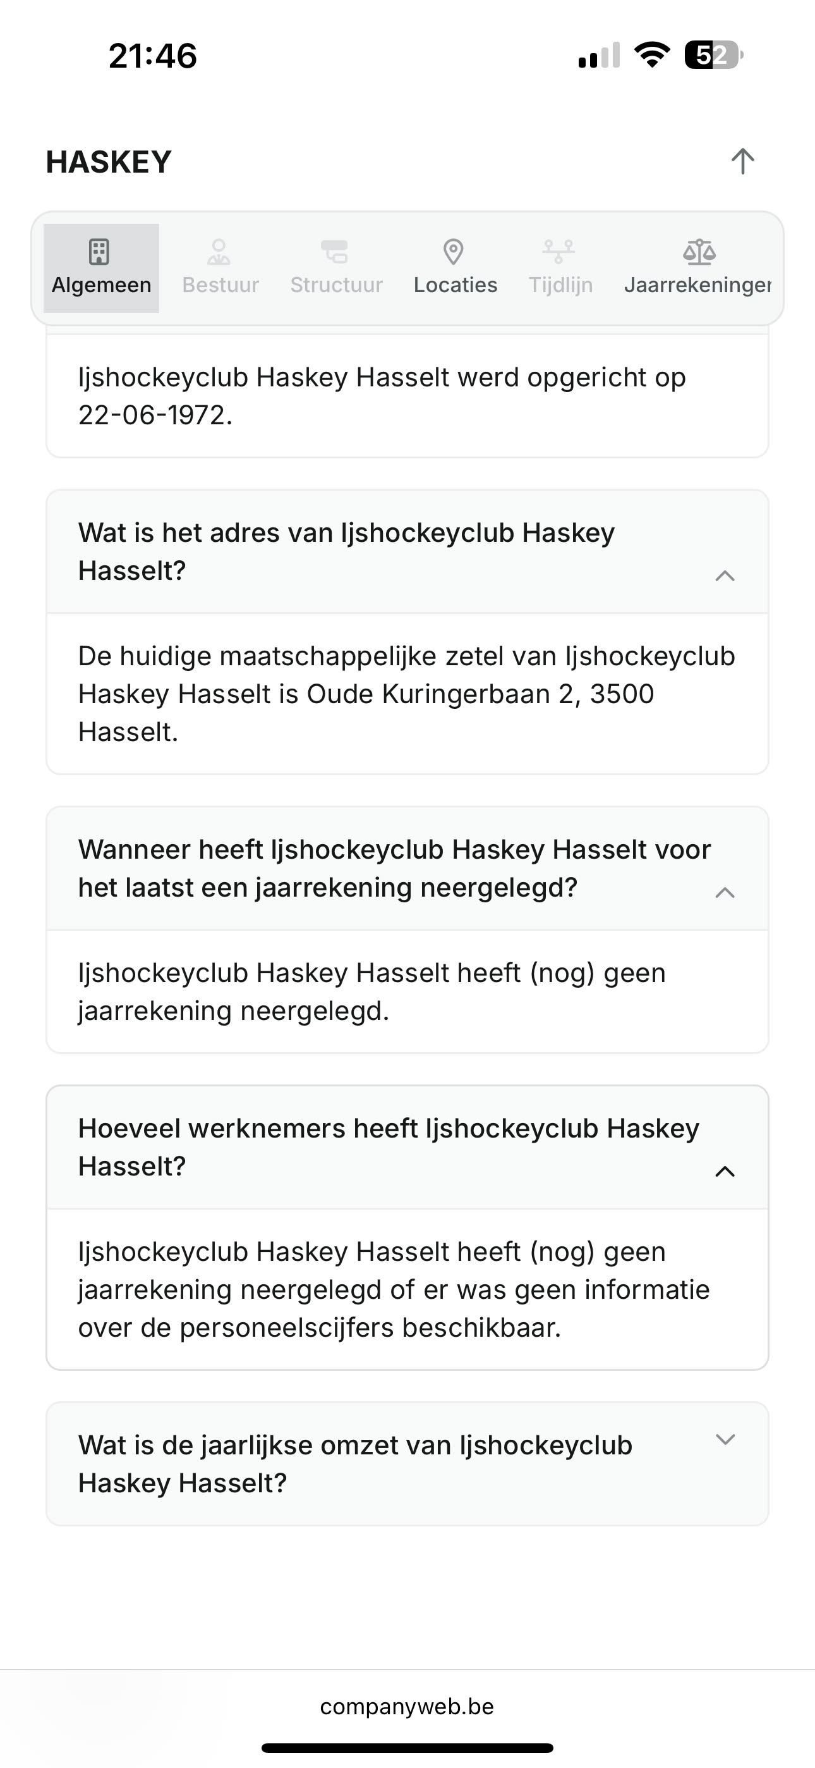This screenshot has width=815, height=1768.
Task: Tap the Wi-Fi status icon
Action: (653, 55)
